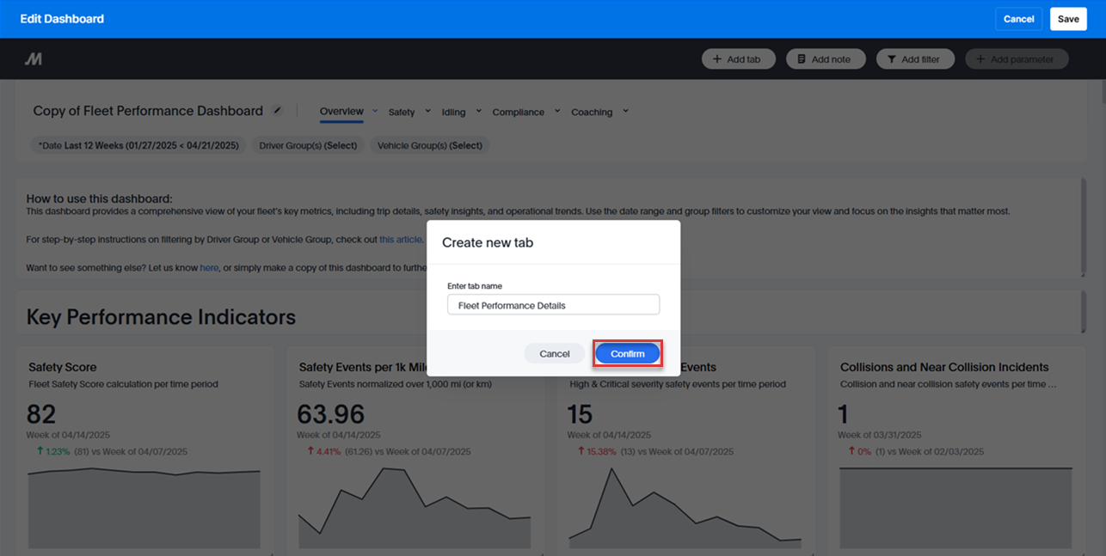The height and width of the screenshot is (556, 1106).
Task: Expand the Overview tab chevron
Action: click(375, 111)
